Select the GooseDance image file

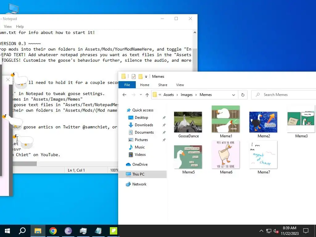tap(188, 125)
